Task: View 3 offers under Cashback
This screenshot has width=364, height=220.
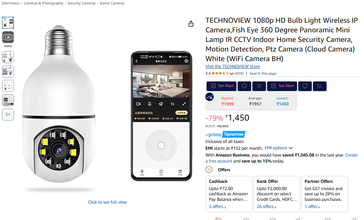Action: click(x=217, y=206)
